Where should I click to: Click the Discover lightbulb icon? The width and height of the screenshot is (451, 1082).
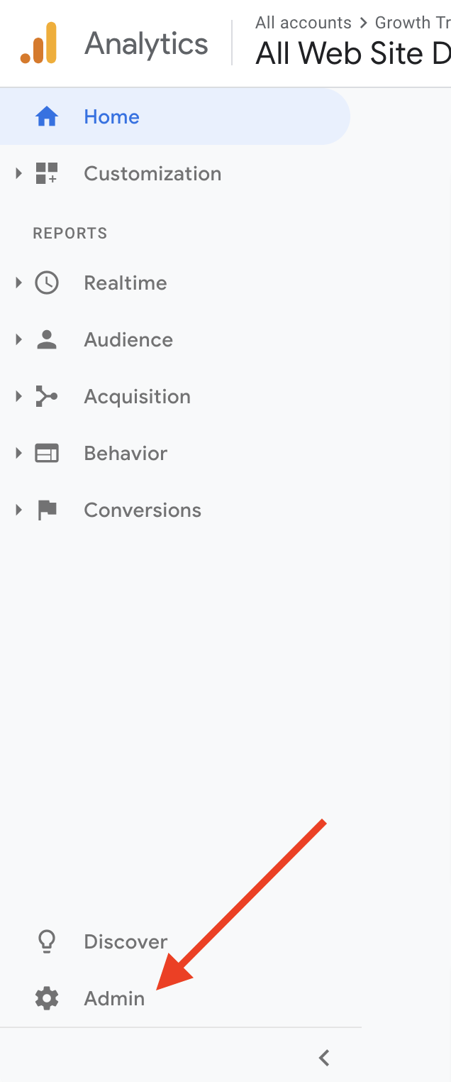(47, 941)
